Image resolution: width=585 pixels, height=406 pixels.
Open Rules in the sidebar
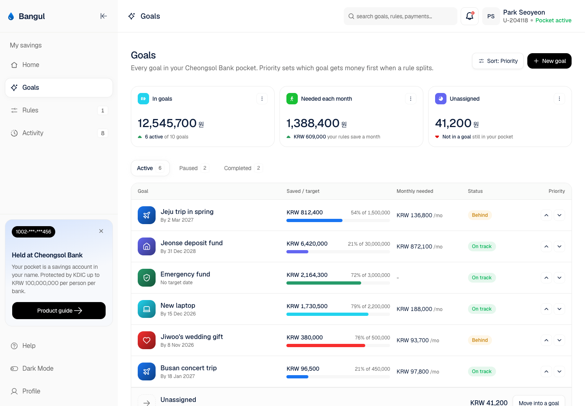pos(59,110)
